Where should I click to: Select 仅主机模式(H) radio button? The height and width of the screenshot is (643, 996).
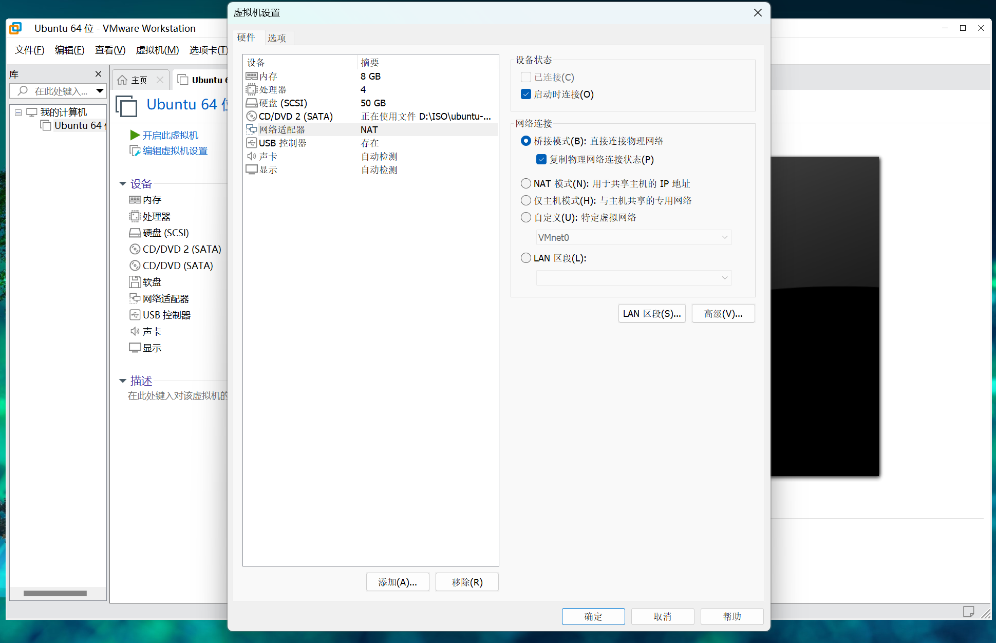526,200
